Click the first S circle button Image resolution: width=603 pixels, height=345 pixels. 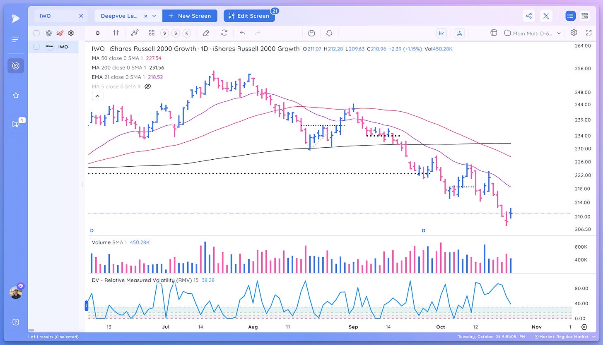[165, 33]
